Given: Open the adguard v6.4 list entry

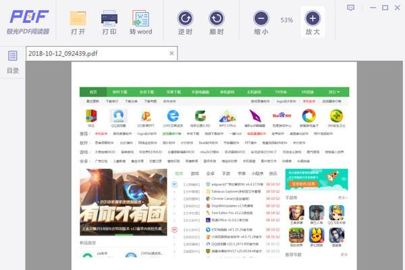Looking at the screenshot, I should coord(234,184).
